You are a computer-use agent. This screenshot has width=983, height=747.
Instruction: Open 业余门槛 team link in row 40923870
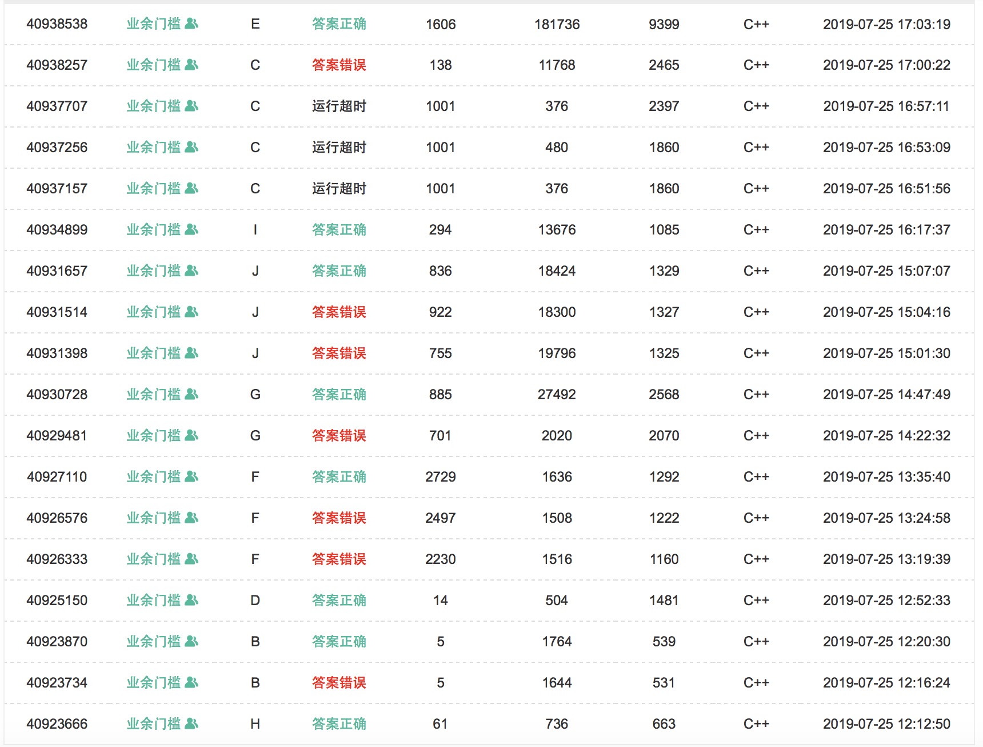(x=153, y=642)
